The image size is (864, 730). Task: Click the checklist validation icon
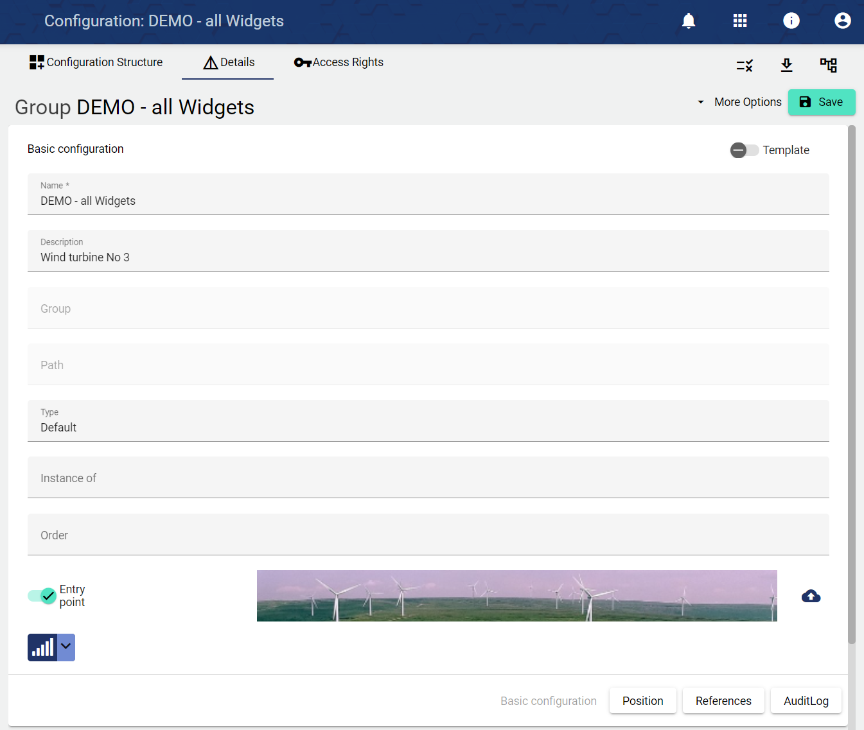(x=745, y=65)
